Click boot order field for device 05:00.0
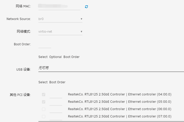The width and height of the screenshot is (184, 122). [x=56, y=102]
